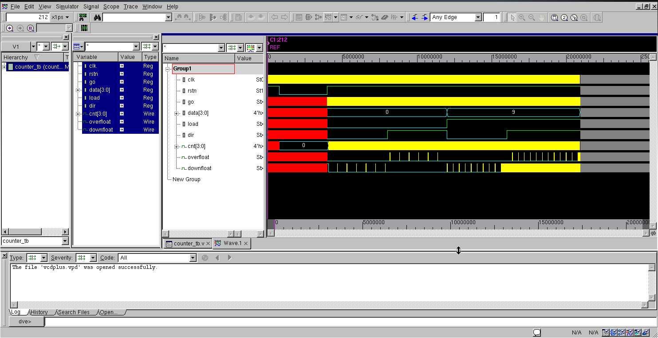
Task: Close the variable pane with its X
Action: tap(156, 38)
